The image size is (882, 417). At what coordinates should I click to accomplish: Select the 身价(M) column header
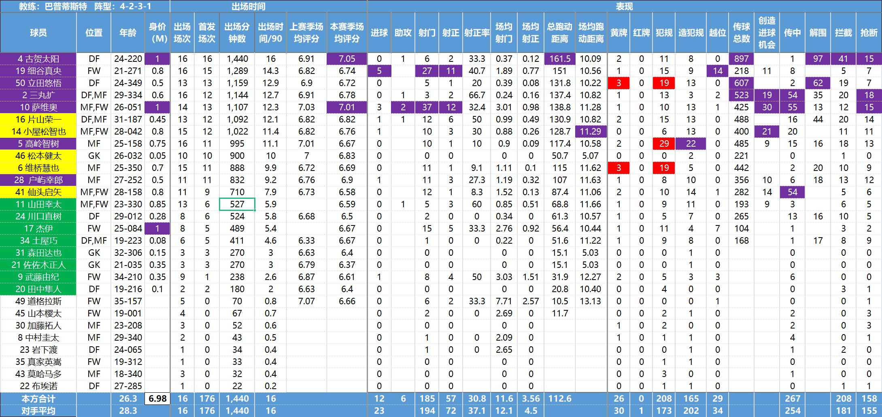pyautogui.click(x=157, y=33)
